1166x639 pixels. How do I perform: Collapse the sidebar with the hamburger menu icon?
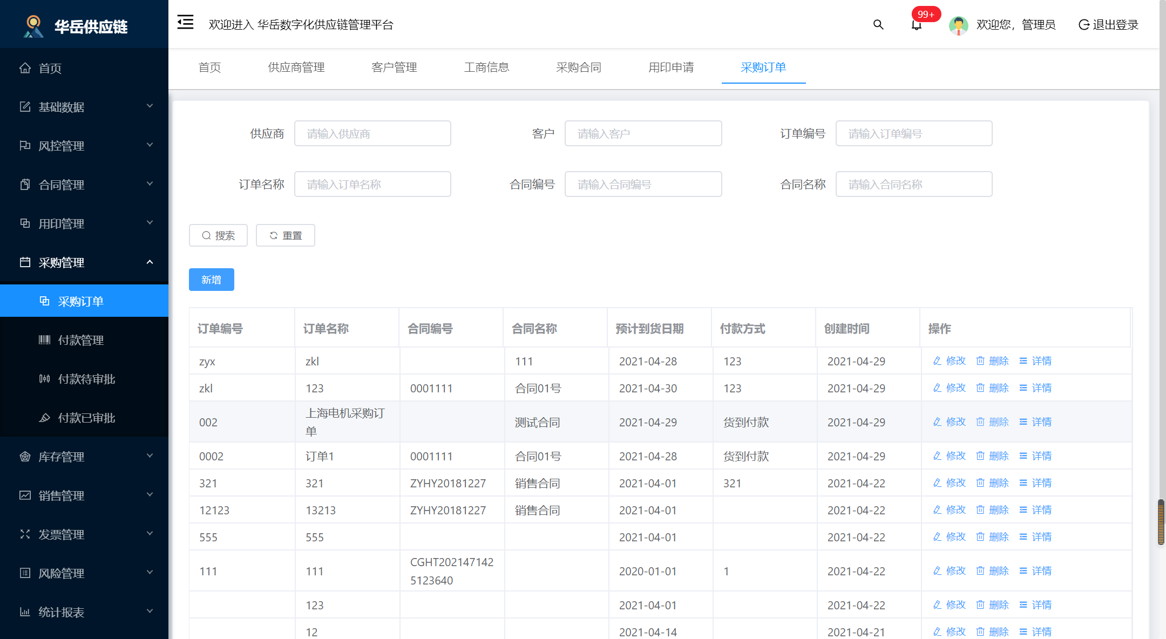click(x=185, y=23)
